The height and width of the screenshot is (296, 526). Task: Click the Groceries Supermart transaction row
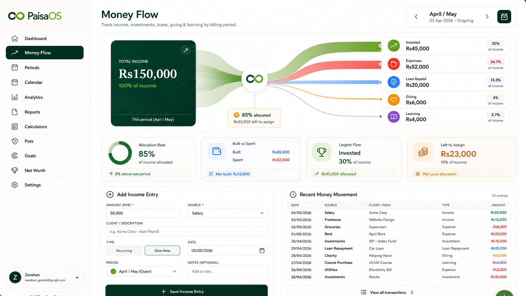(x=399, y=227)
